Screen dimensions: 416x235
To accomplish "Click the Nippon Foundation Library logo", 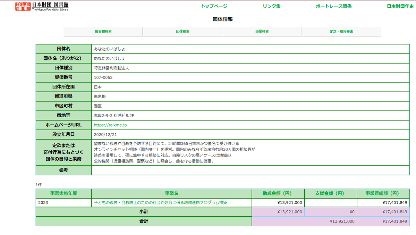I will click(x=42, y=6).
